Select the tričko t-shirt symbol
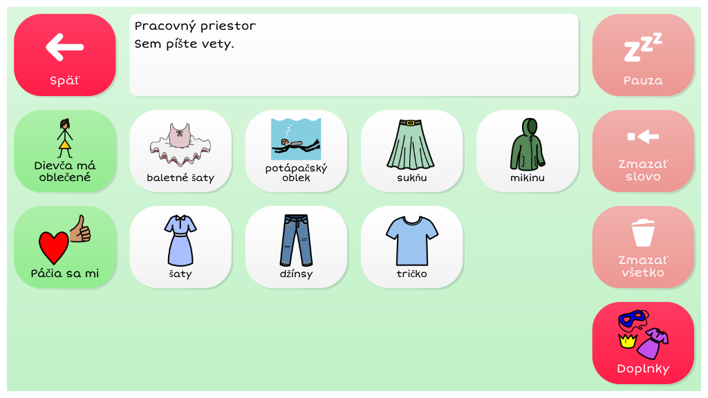 411,247
